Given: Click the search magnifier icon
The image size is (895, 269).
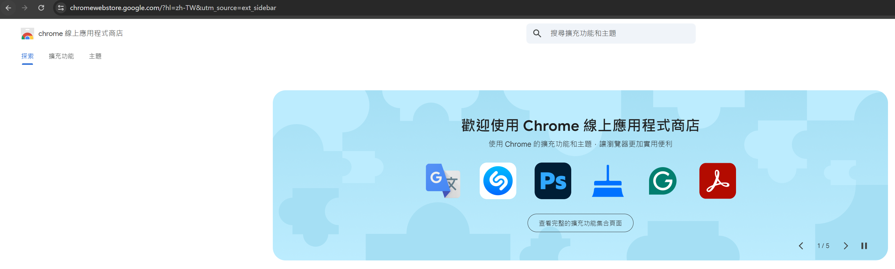Looking at the screenshot, I should [x=537, y=33].
